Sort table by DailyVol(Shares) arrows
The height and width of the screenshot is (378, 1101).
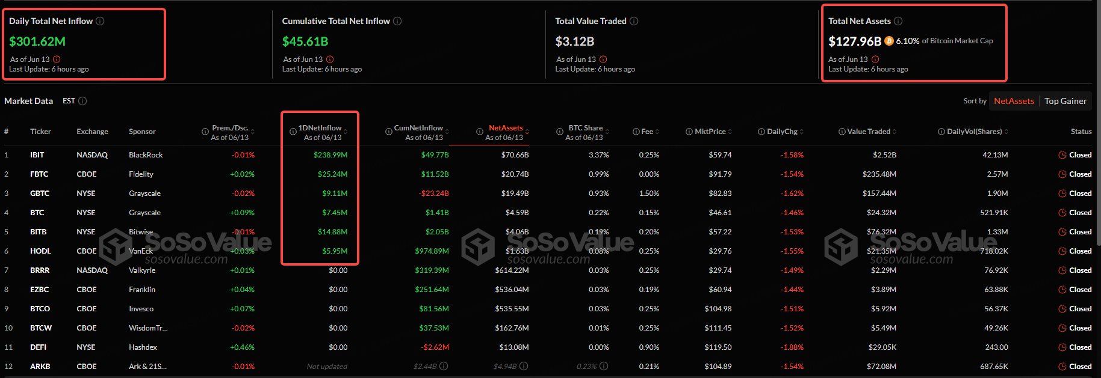click(x=1006, y=132)
